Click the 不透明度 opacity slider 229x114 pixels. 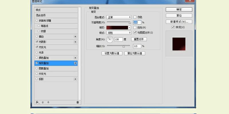coord(119,22)
